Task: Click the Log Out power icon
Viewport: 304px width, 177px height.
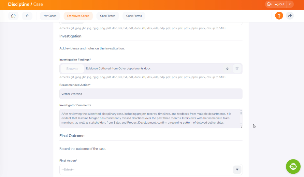Action: pos(269,4)
